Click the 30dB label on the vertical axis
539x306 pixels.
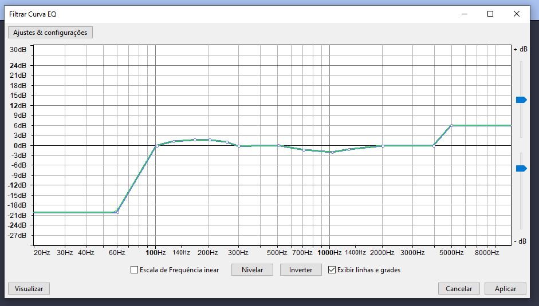pyautogui.click(x=18, y=49)
